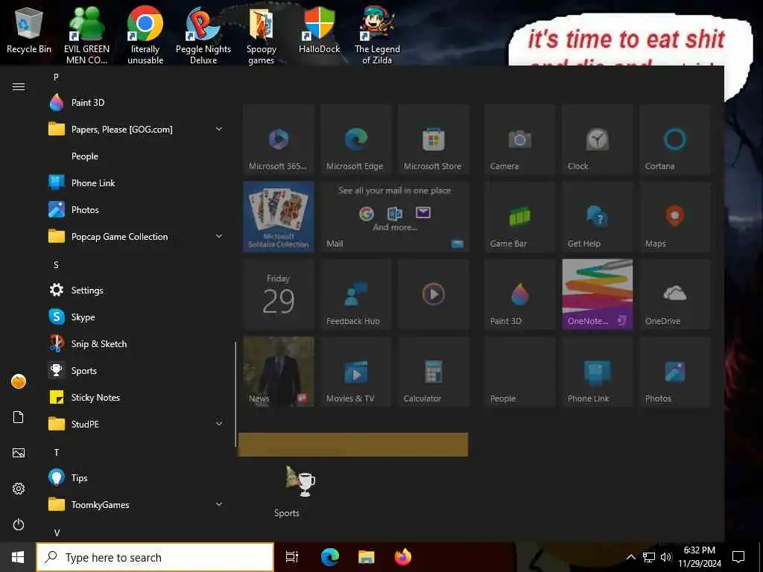
Task: Open the News live tile
Action: [x=279, y=372]
